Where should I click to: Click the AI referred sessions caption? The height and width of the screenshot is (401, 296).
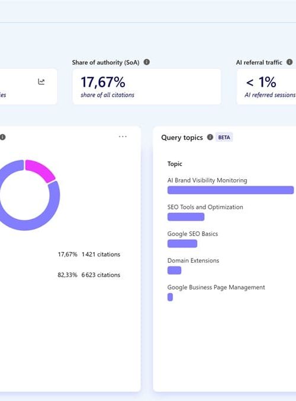click(x=270, y=95)
